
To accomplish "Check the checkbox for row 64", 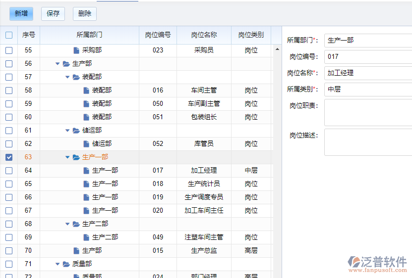I will tap(9, 171).
